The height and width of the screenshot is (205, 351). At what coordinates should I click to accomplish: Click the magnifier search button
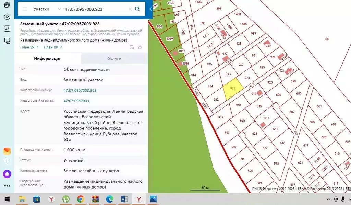pyautogui.click(x=137, y=9)
